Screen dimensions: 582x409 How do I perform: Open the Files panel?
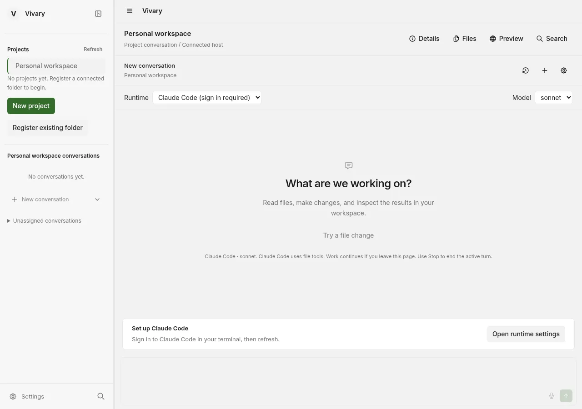tap(465, 39)
